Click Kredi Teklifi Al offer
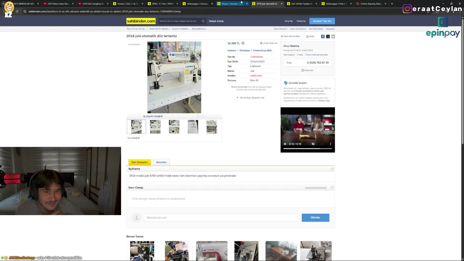The image size is (464, 261). pyautogui.click(x=269, y=43)
